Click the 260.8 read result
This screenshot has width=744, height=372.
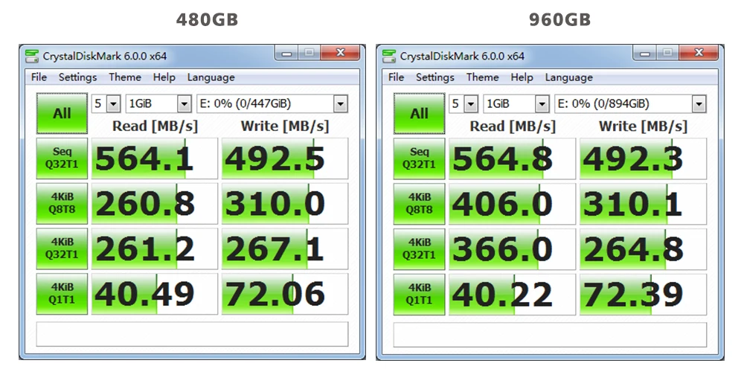(x=155, y=204)
